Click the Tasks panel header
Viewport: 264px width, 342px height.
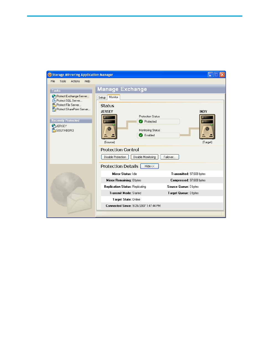pos(71,91)
